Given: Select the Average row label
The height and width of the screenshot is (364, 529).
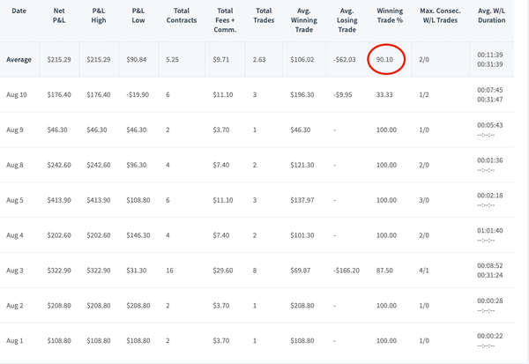Looking at the screenshot, I should click(x=19, y=60).
